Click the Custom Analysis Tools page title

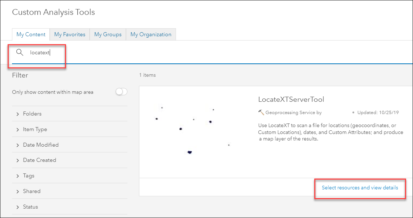[x=53, y=12]
